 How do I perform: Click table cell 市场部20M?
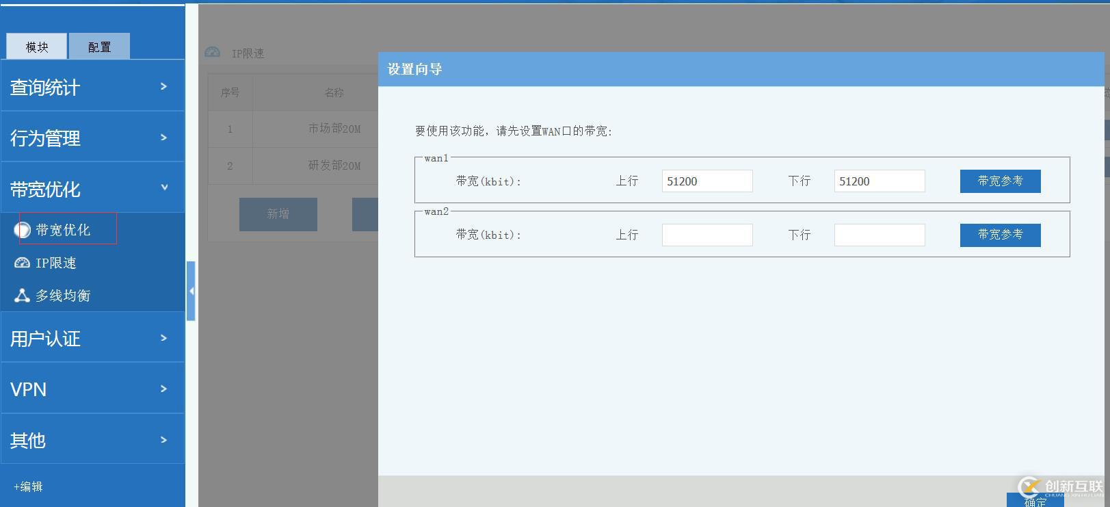tap(334, 129)
